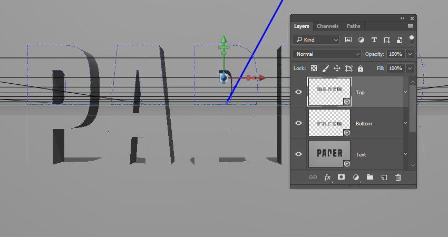Click the layers panel scrollbar thumb

point(413,108)
